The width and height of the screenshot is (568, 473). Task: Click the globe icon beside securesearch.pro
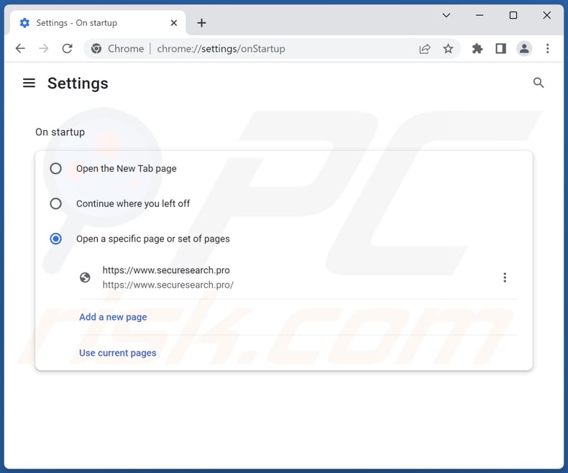[85, 277]
